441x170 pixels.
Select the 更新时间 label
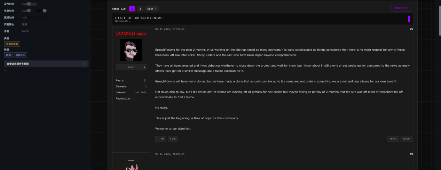[9, 17]
